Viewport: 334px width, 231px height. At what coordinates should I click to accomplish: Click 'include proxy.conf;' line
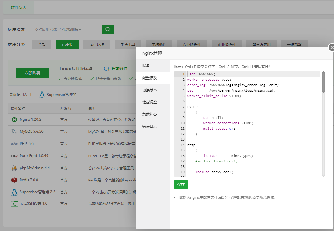pos(214,172)
